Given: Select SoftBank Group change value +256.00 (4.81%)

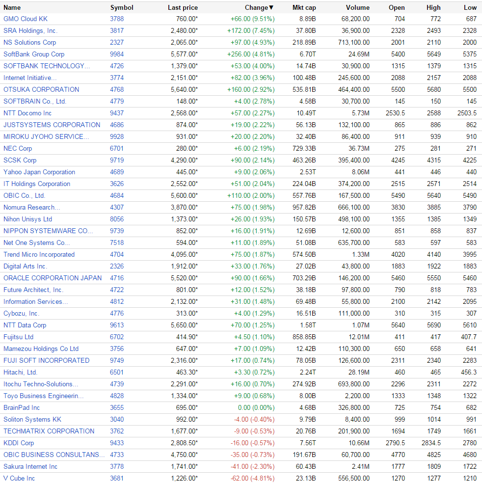Looking at the screenshot, I should 251,54.
